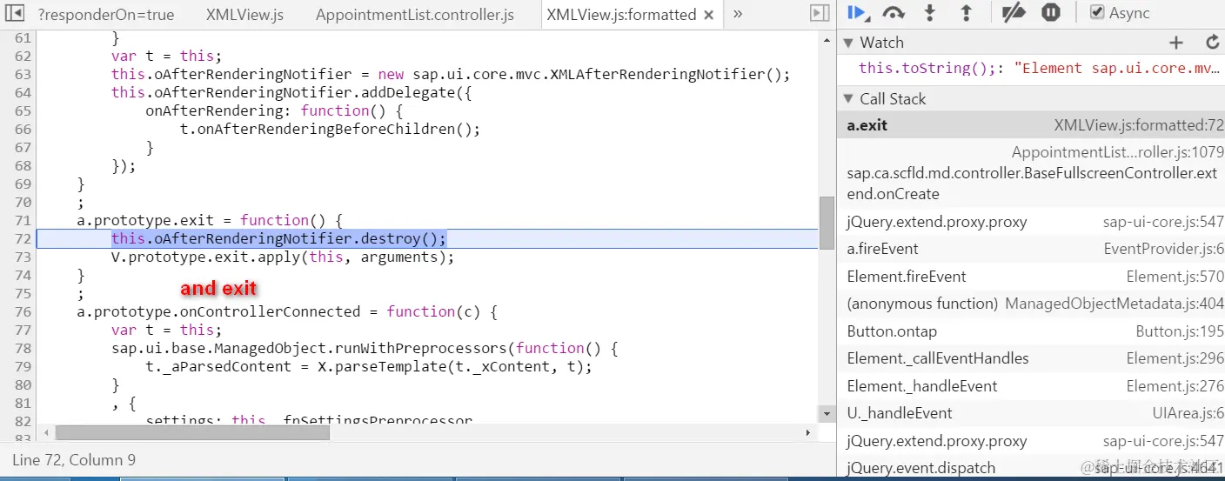Step out of current function
1225x481 pixels.
pos(966,13)
